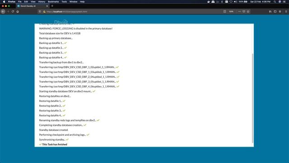Open the History menu
The height and width of the screenshot is (163, 289).
pos(42,2)
